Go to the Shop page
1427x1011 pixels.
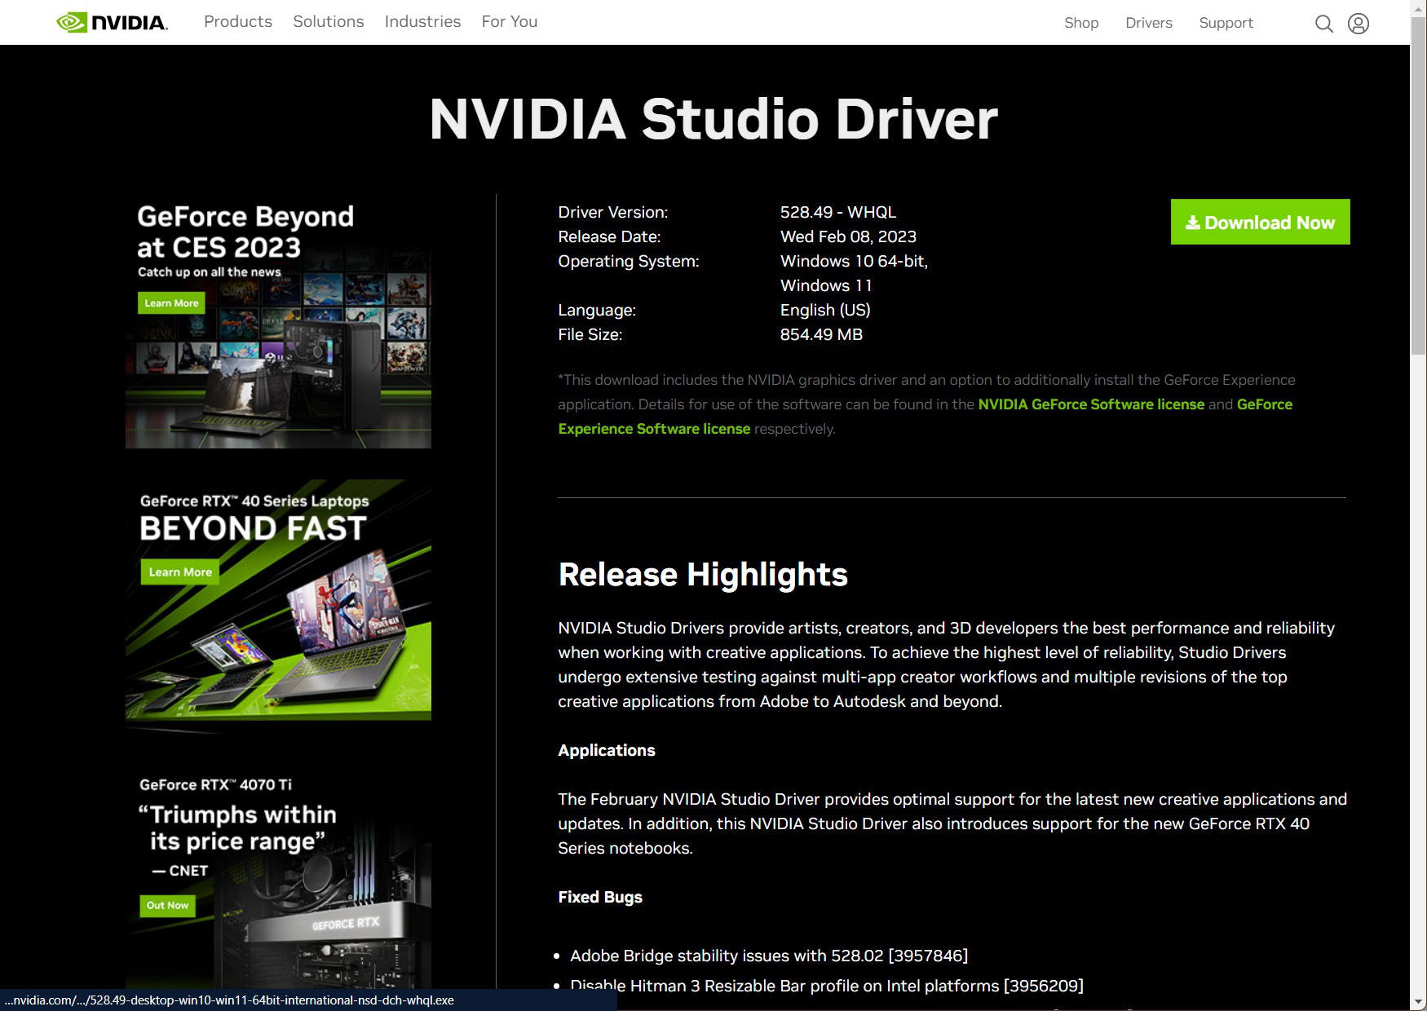coord(1080,23)
